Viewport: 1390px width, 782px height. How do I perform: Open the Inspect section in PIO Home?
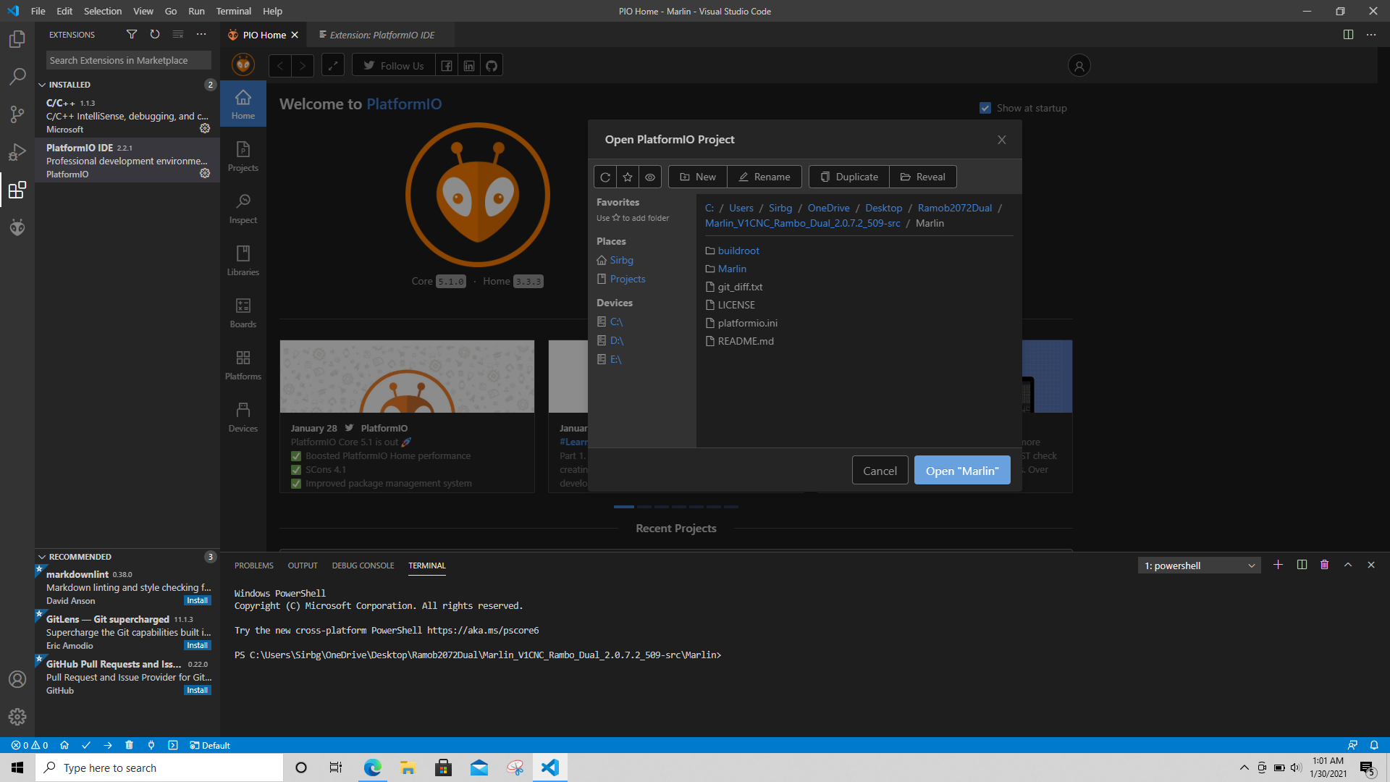pyautogui.click(x=243, y=209)
